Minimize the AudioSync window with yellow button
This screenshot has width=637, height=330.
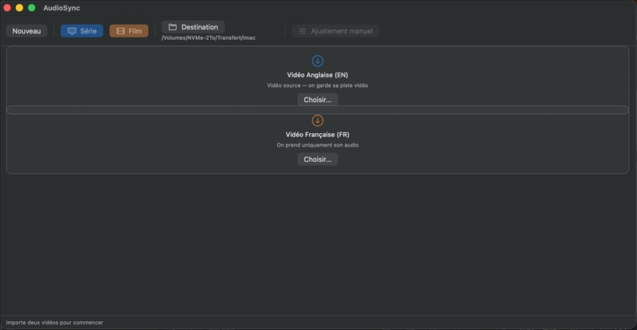[x=19, y=8]
